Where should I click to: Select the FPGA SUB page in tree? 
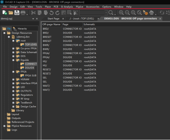pyautogui.click(x=31, y=75)
